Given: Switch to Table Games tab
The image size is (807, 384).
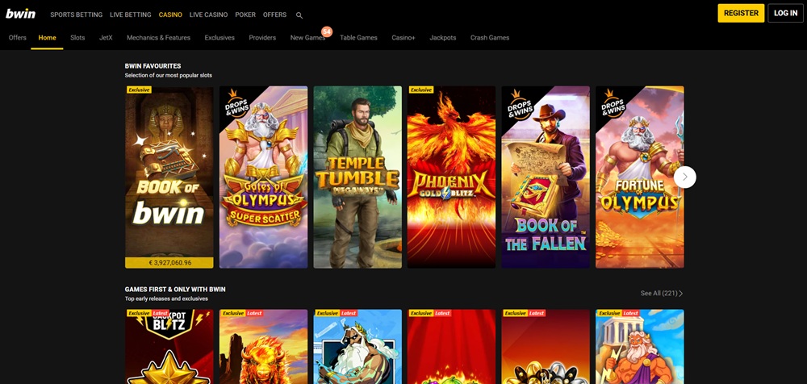Looking at the screenshot, I should (359, 38).
